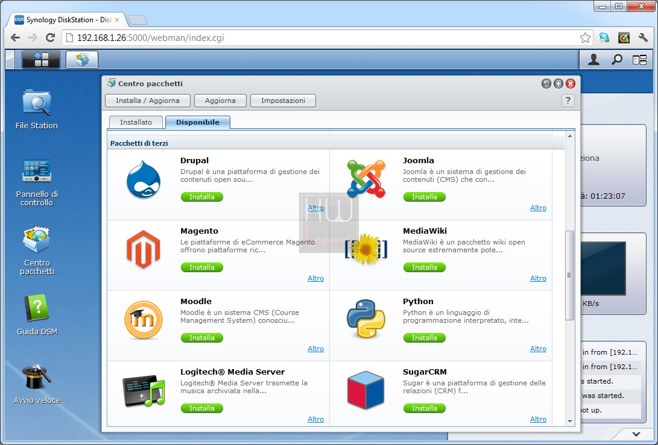The height and width of the screenshot is (445, 658).
Task: Click the MediaWiki sunflower logo
Action: (366, 249)
